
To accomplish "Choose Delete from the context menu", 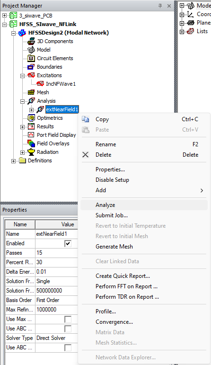I will pyautogui.click(x=144, y=154).
